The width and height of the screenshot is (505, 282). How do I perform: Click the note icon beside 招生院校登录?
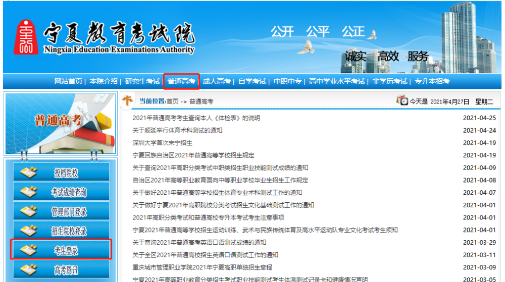click(x=28, y=231)
